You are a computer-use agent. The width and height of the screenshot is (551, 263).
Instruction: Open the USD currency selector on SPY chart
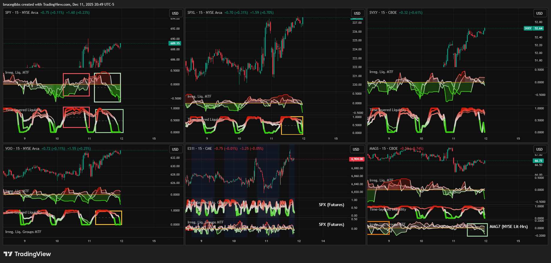click(x=175, y=13)
